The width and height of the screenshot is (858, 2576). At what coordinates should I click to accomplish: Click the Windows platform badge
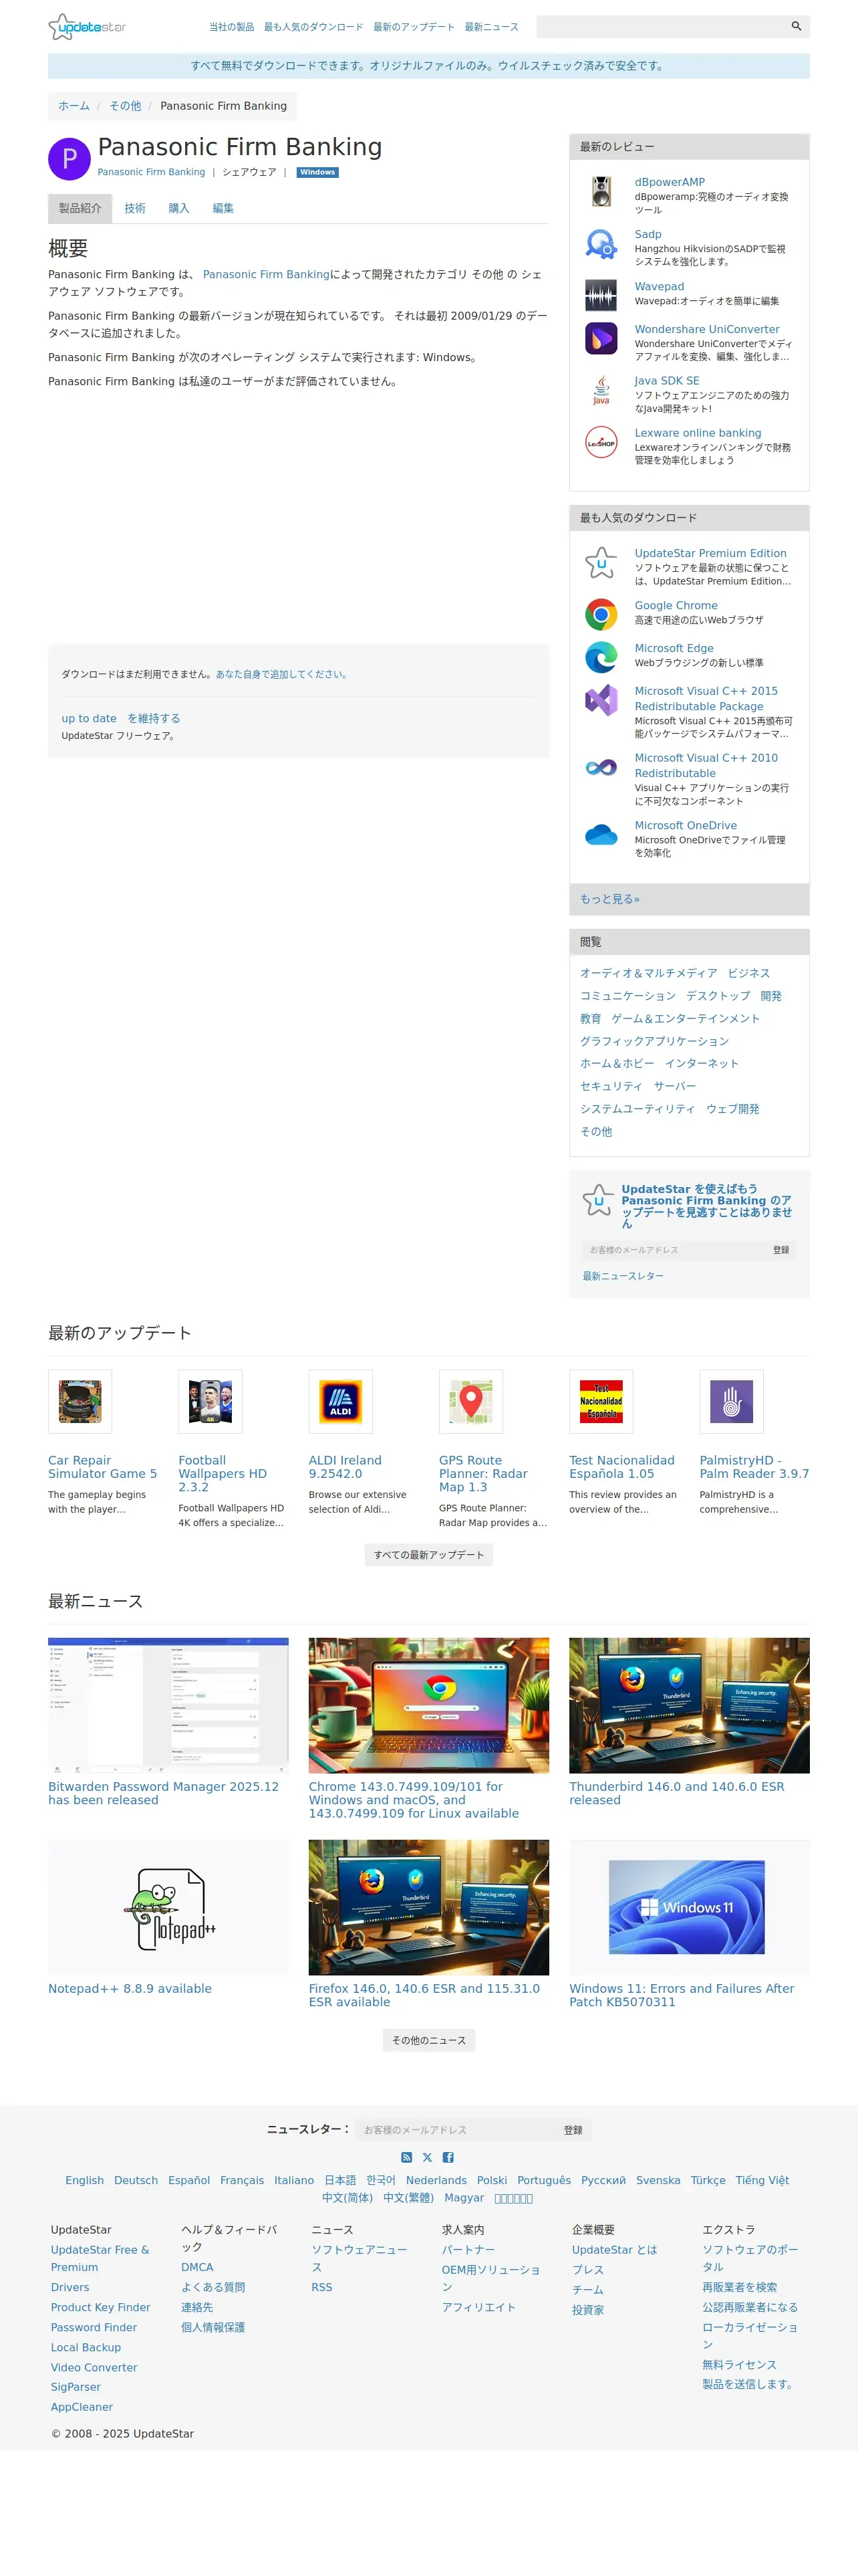click(x=317, y=172)
